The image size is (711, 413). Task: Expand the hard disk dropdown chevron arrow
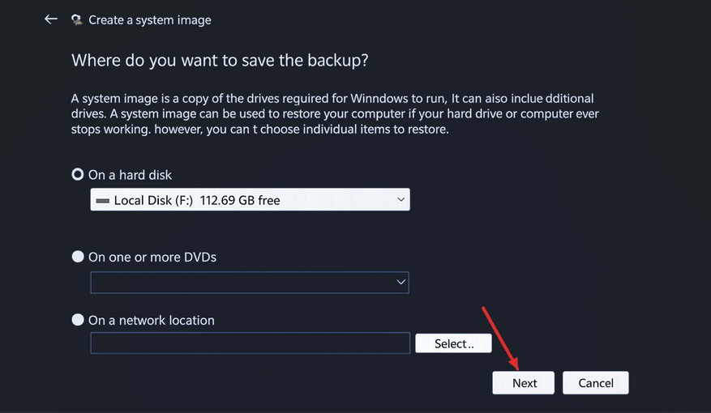pos(400,200)
